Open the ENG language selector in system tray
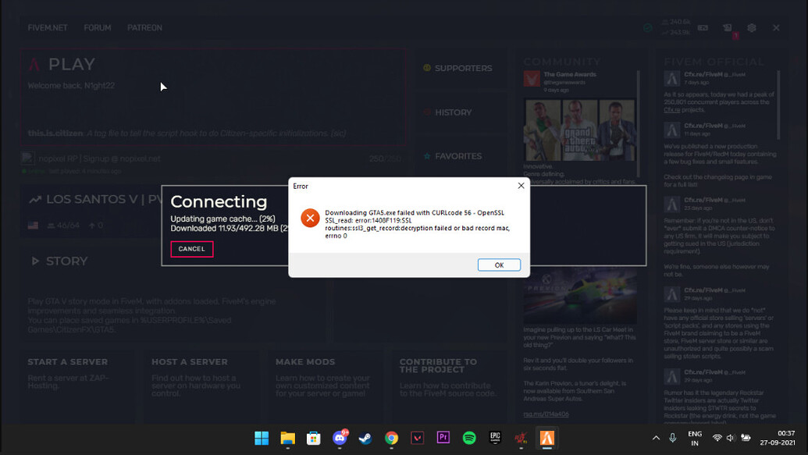Image resolution: width=808 pixels, height=455 pixels. pos(695,439)
